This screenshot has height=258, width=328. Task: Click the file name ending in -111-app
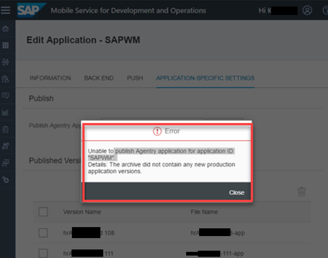[215, 254]
